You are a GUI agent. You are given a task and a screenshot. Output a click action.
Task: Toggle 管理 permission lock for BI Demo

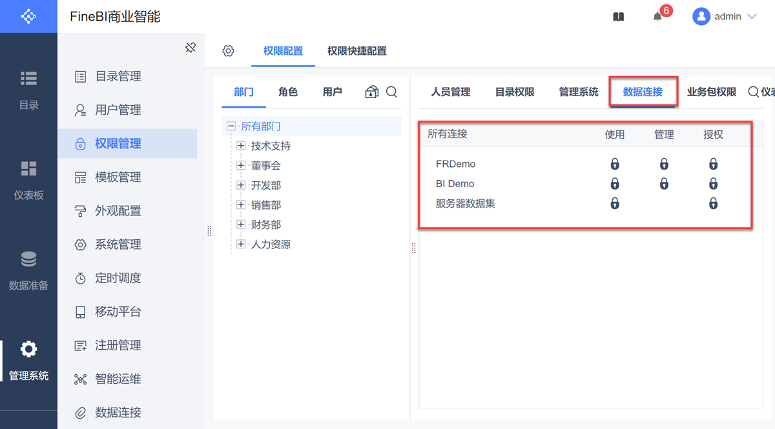[664, 184]
